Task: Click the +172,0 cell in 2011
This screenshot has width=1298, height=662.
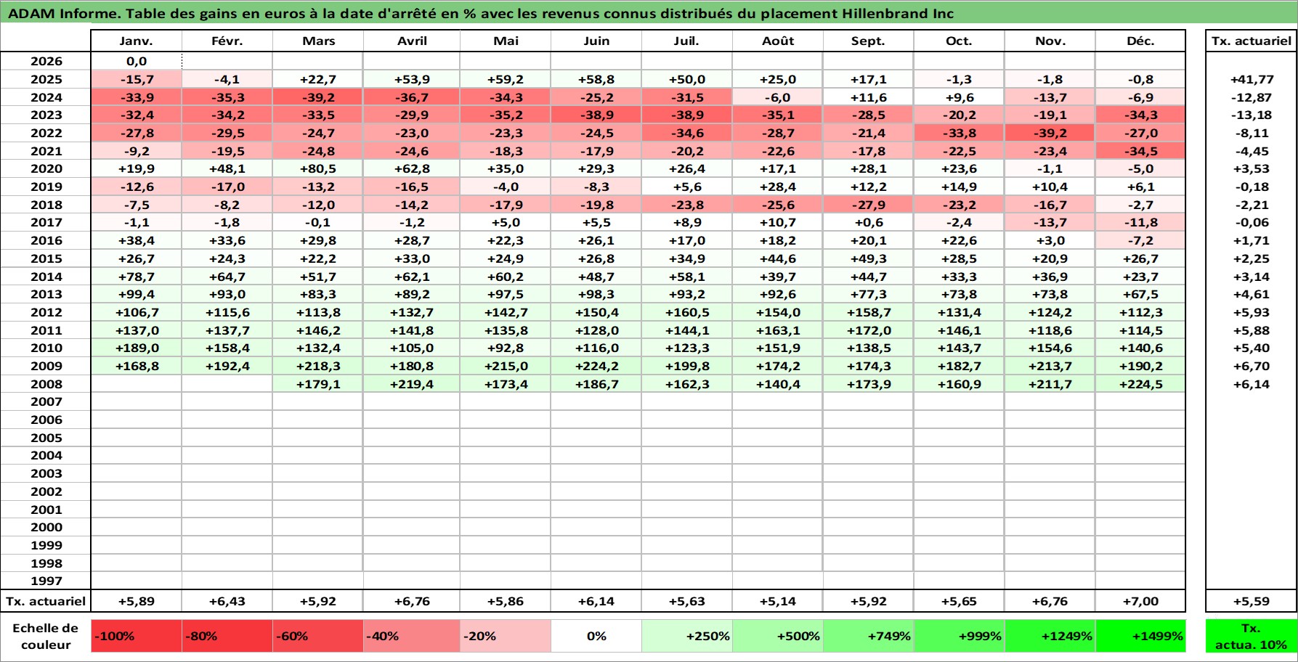Action: click(869, 330)
